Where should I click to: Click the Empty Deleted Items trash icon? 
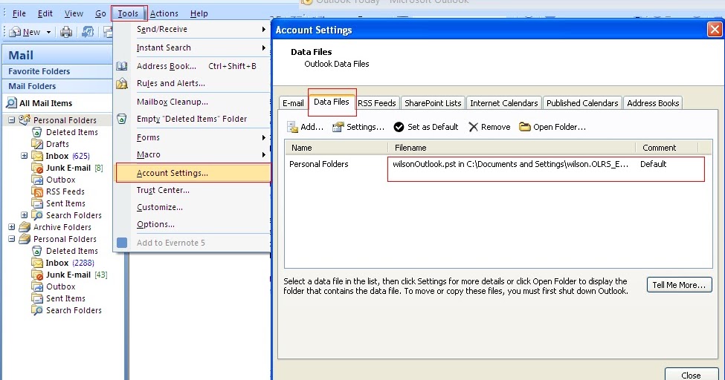122,119
